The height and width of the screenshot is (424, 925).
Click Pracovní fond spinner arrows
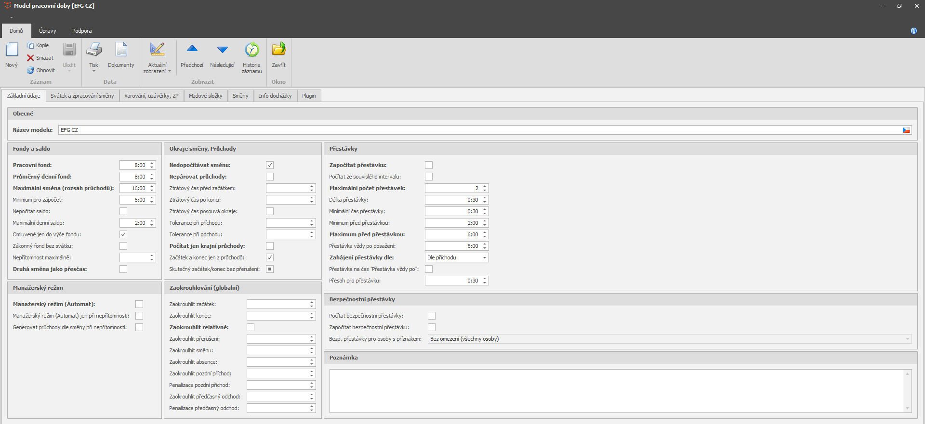click(152, 165)
